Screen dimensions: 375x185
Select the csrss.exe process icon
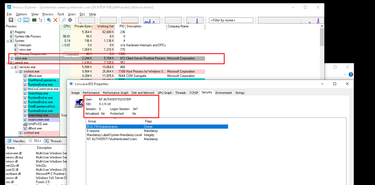[12, 58]
